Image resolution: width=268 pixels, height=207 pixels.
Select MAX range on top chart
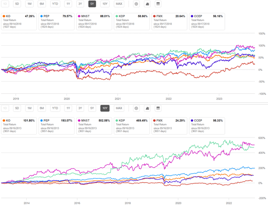point(119,4)
